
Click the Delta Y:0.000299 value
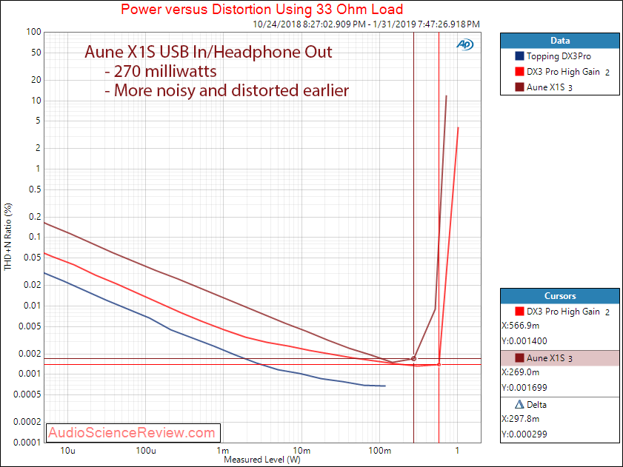click(524, 434)
